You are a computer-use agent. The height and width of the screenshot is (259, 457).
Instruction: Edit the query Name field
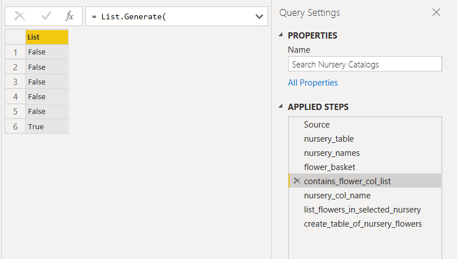click(x=365, y=64)
